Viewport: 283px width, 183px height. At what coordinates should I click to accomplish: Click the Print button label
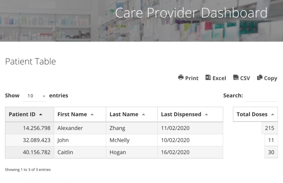192,78
